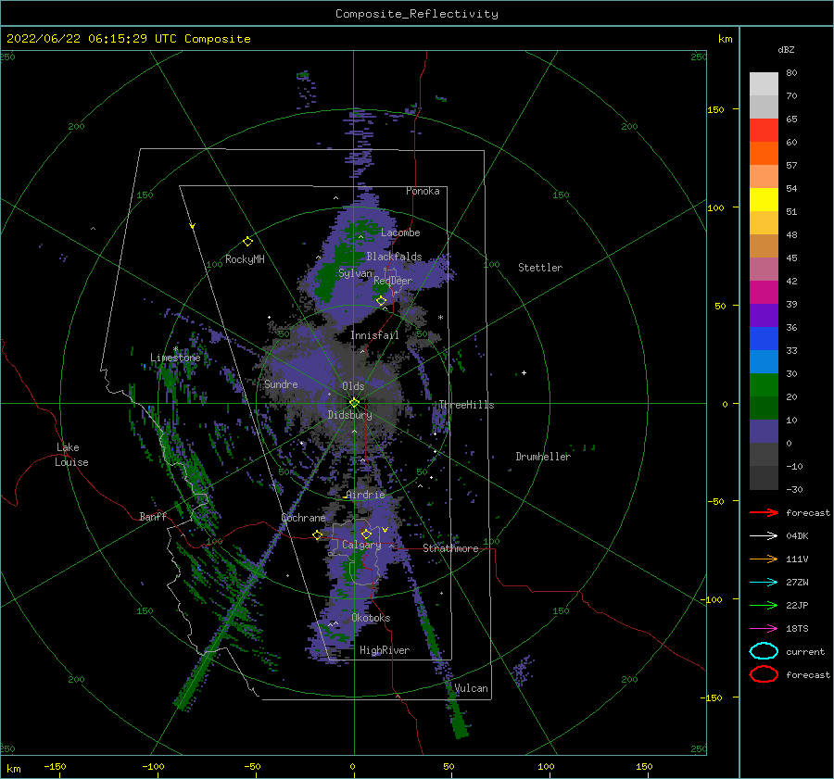Pick the magenta 42 dBZ swatch
Screen dimensions: 834x779
(x=764, y=292)
